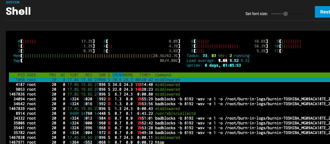Select the badblocks process with PID 34094
Image resolution: width=330 pixels, height=144 pixels.
[x=96, y=99]
